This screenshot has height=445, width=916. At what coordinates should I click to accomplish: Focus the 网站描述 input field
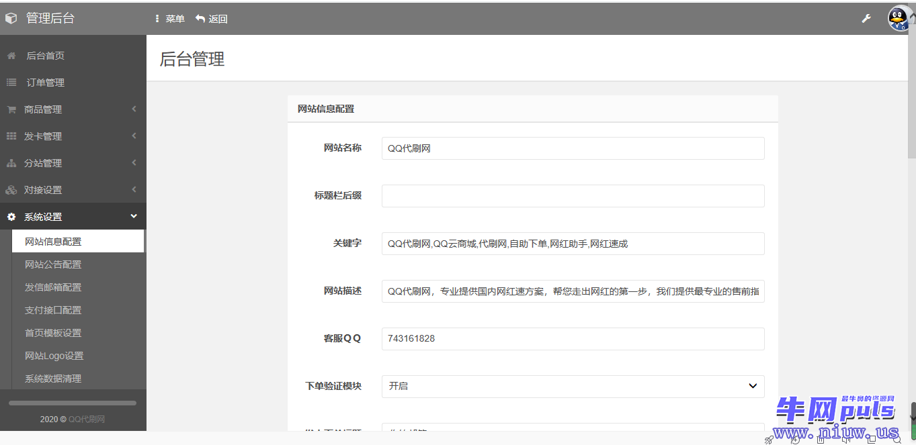pyautogui.click(x=573, y=291)
